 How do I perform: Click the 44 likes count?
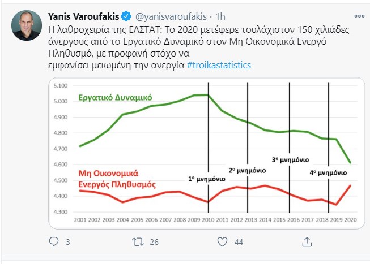pos(239,242)
